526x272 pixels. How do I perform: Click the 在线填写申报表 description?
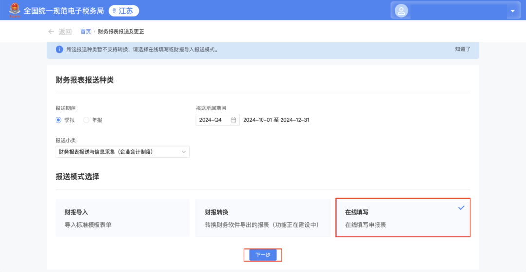click(366, 225)
